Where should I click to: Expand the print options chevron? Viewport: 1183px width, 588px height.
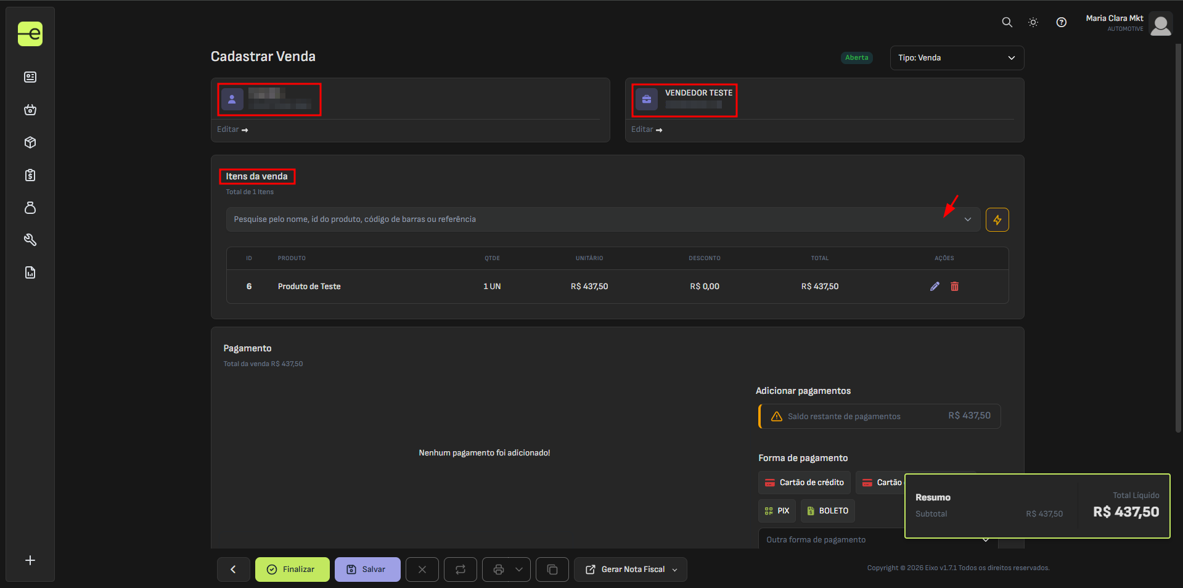point(519,570)
